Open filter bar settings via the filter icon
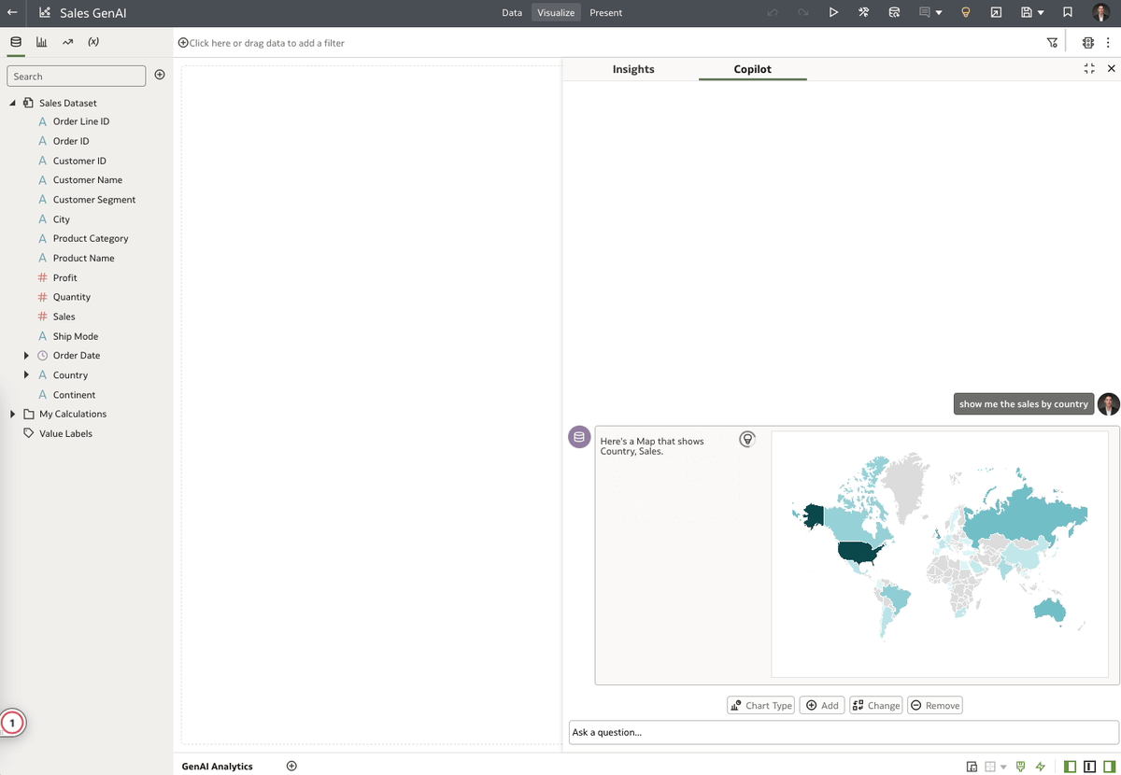1121x775 pixels. [x=1053, y=42]
